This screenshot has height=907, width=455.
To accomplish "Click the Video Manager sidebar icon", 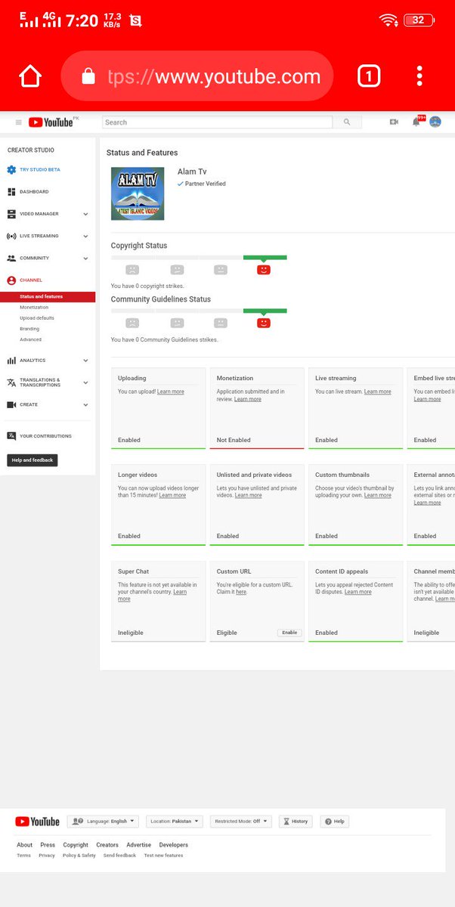I will [x=11, y=214].
